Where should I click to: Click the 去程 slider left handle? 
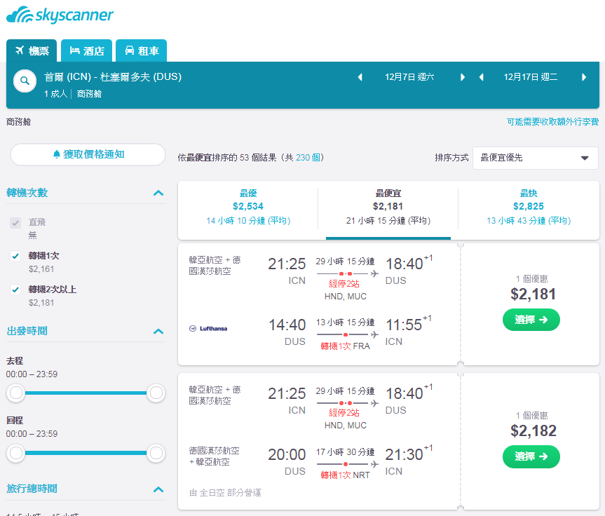(16, 393)
